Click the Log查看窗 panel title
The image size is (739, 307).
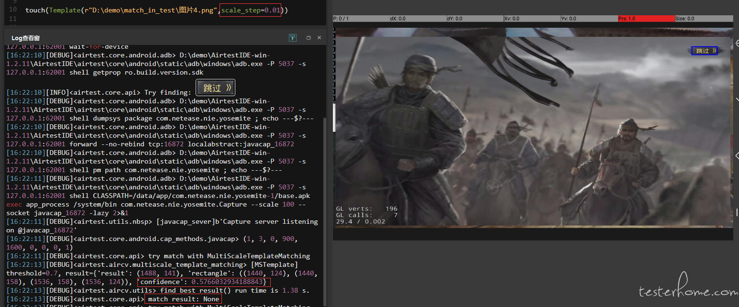(x=26, y=38)
